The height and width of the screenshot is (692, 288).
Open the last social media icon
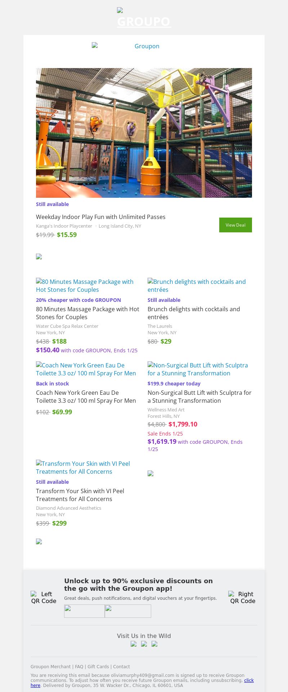point(154,644)
